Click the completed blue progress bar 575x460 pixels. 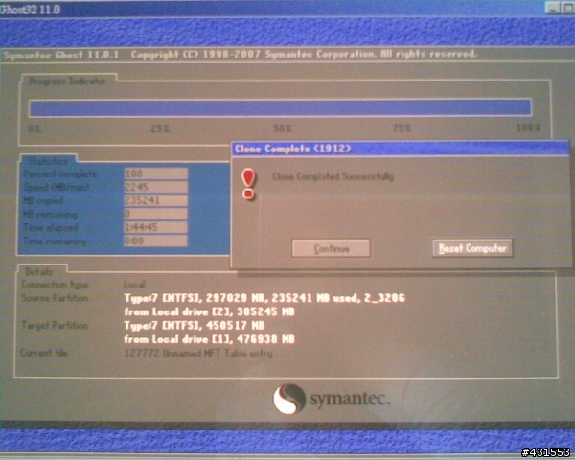(x=280, y=108)
